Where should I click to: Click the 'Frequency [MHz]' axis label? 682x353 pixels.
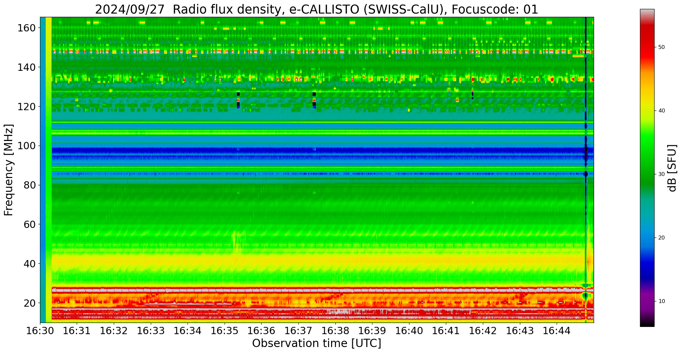pyautogui.click(x=9, y=170)
